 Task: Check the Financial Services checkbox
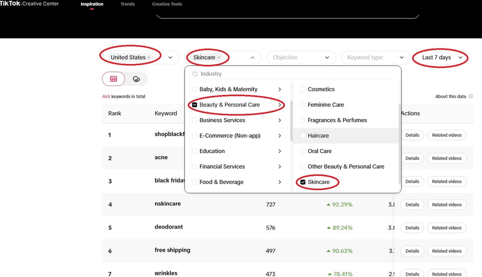(x=194, y=166)
